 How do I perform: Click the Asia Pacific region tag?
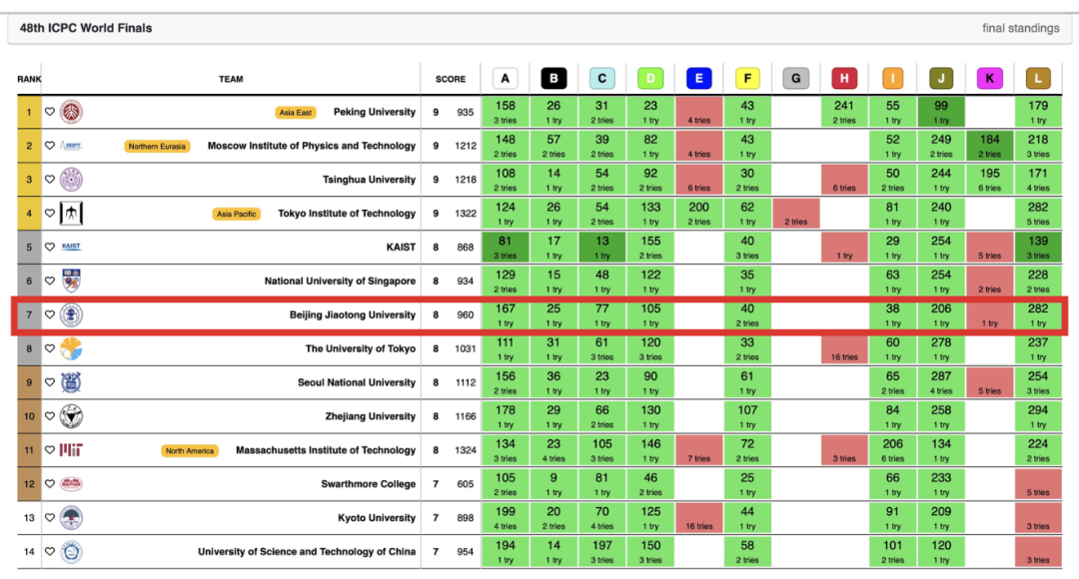236,214
